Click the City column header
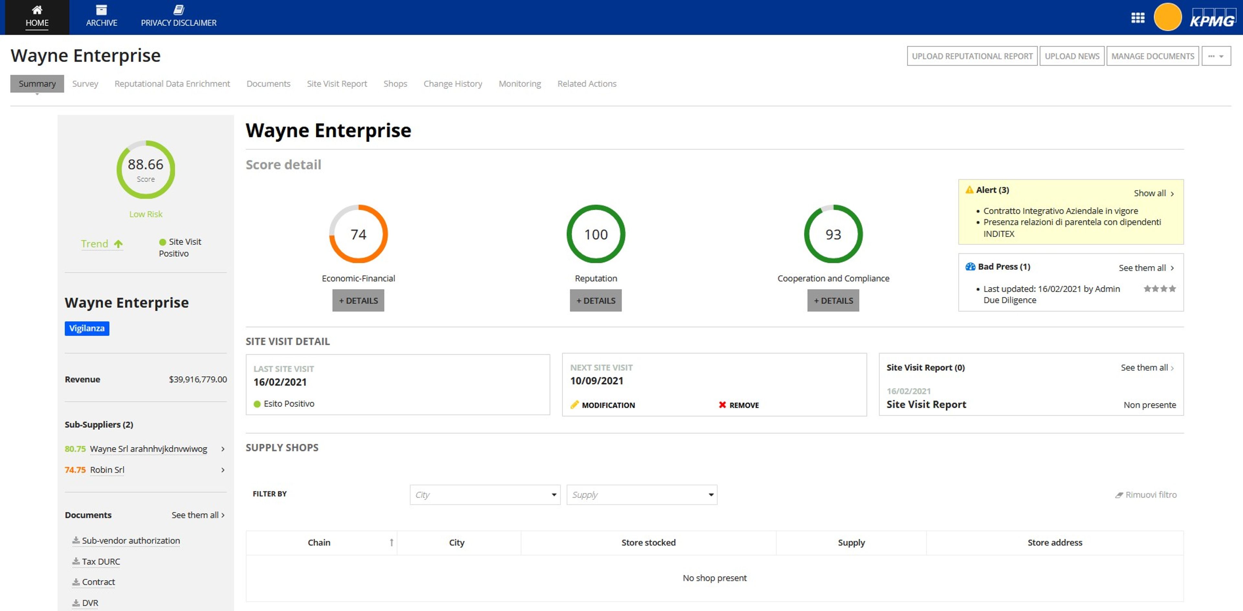This screenshot has width=1243, height=611. click(x=456, y=542)
